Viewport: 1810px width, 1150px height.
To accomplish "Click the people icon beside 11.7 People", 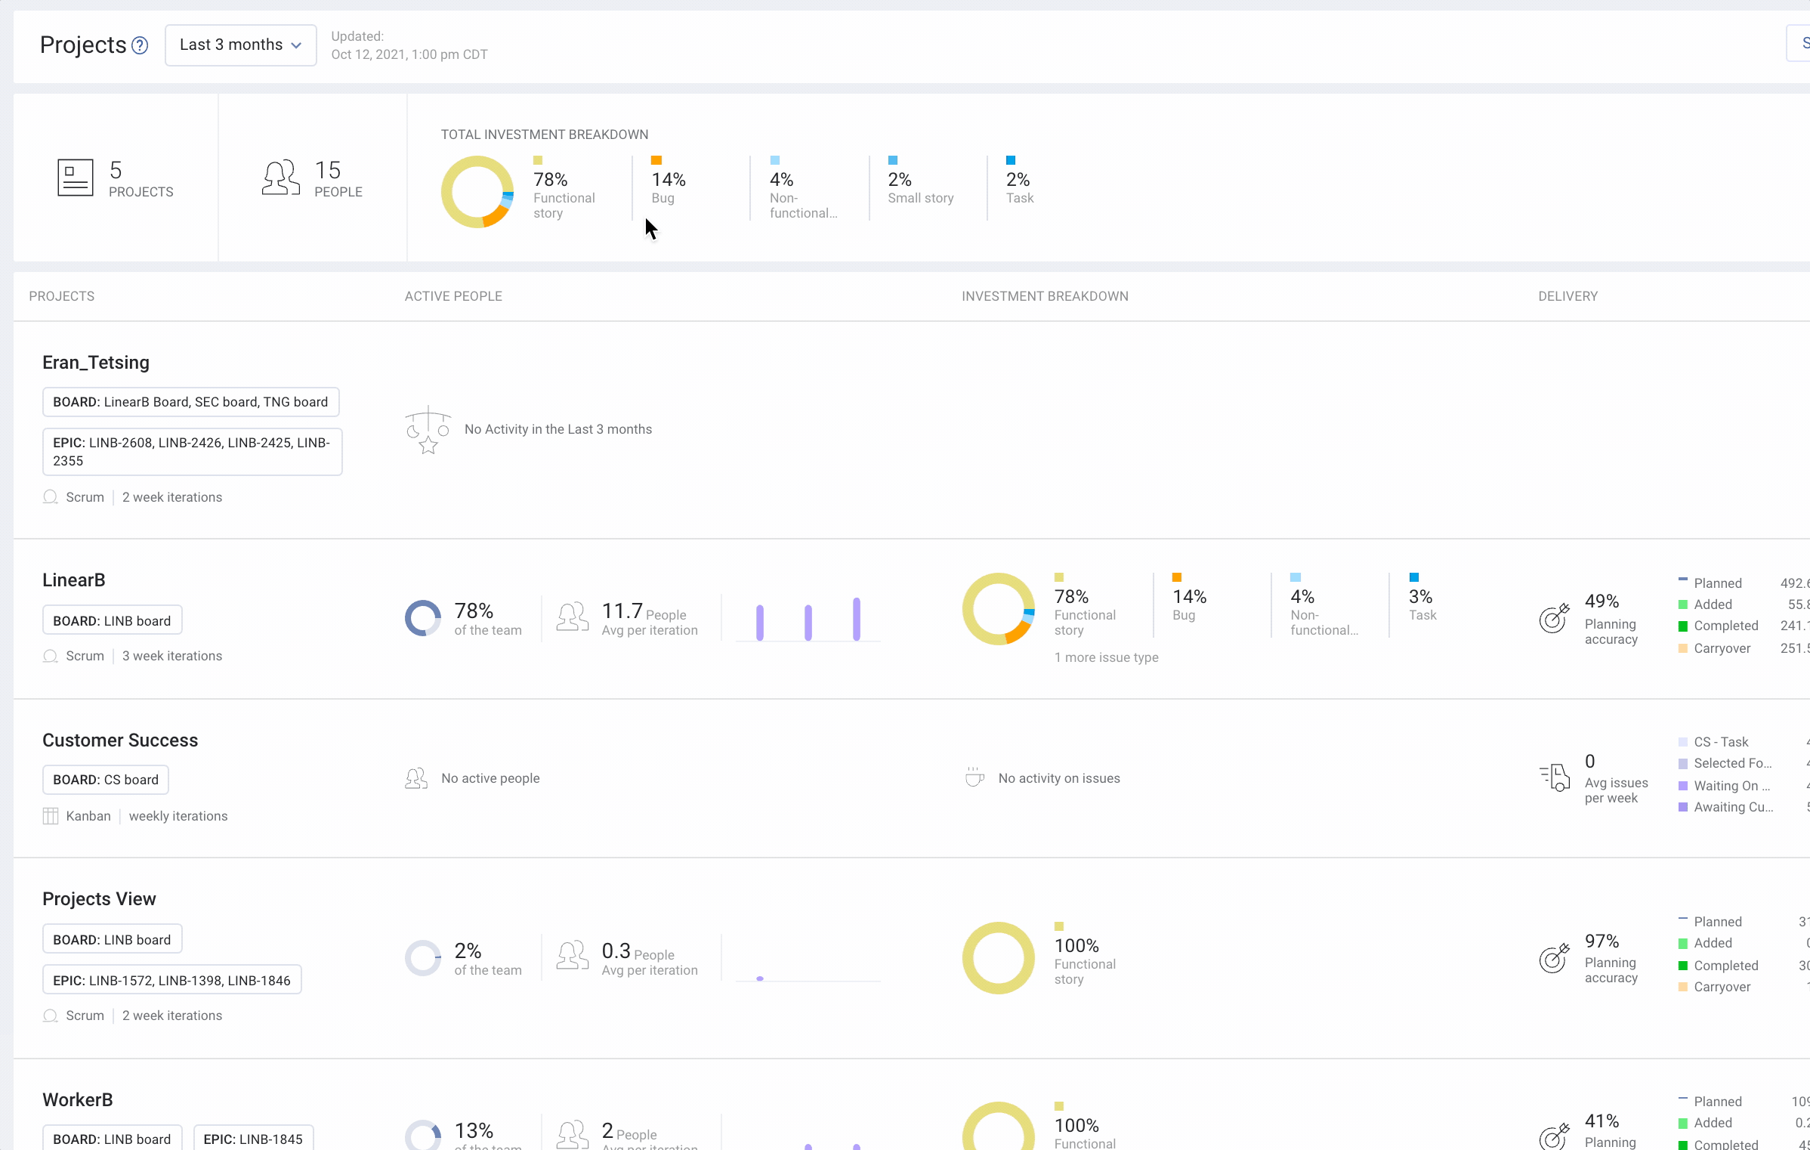I will pyautogui.click(x=573, y=617).
